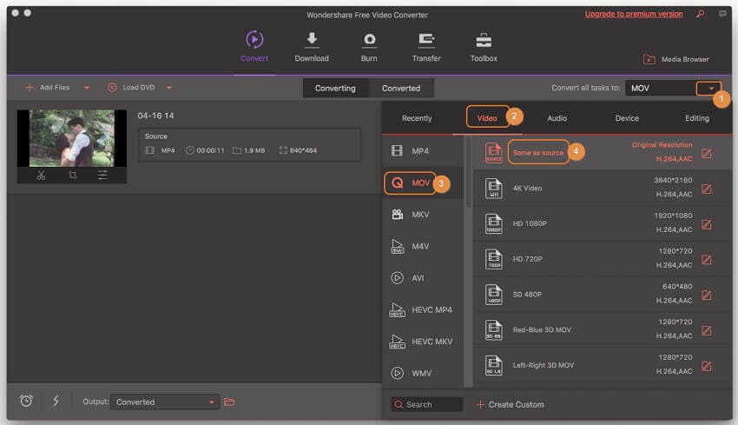Select the Same as source preset
Viewport: 738px width, 425px height.
coord(602,152)
